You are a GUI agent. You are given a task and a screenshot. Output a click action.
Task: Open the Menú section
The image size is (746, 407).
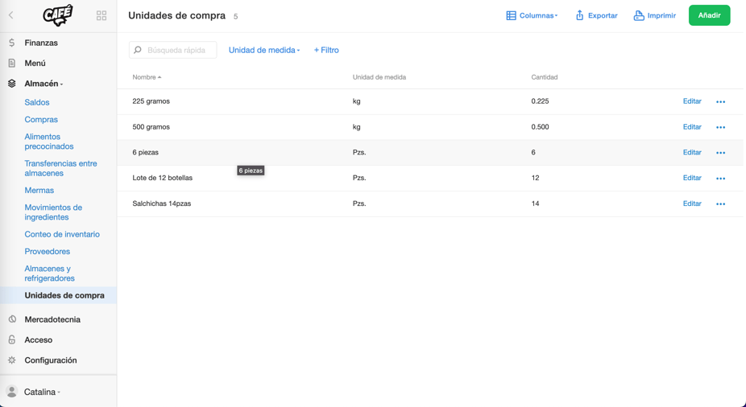[x=35, y=64]
